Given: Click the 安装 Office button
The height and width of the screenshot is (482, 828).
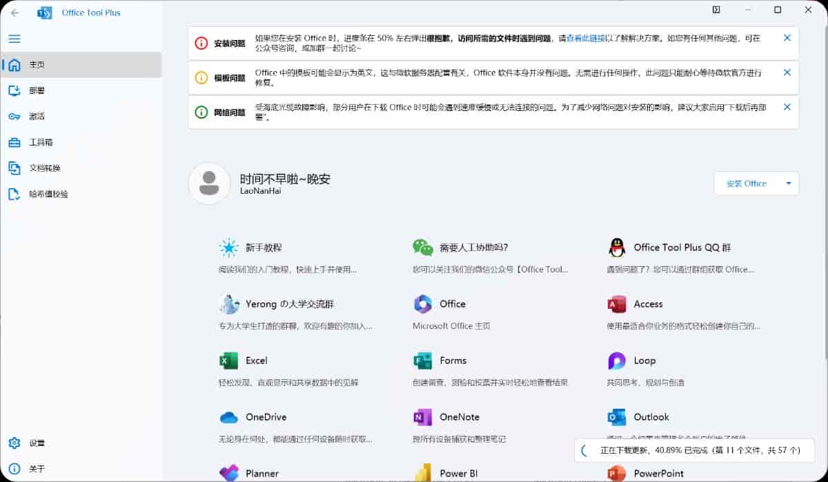Looking at the screenshot, I should point(746,183).
